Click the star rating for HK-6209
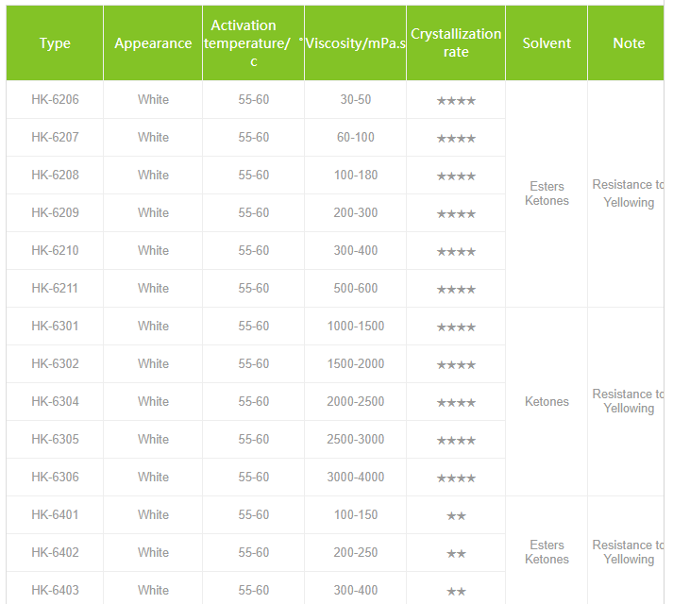 [x=456, y=213]
